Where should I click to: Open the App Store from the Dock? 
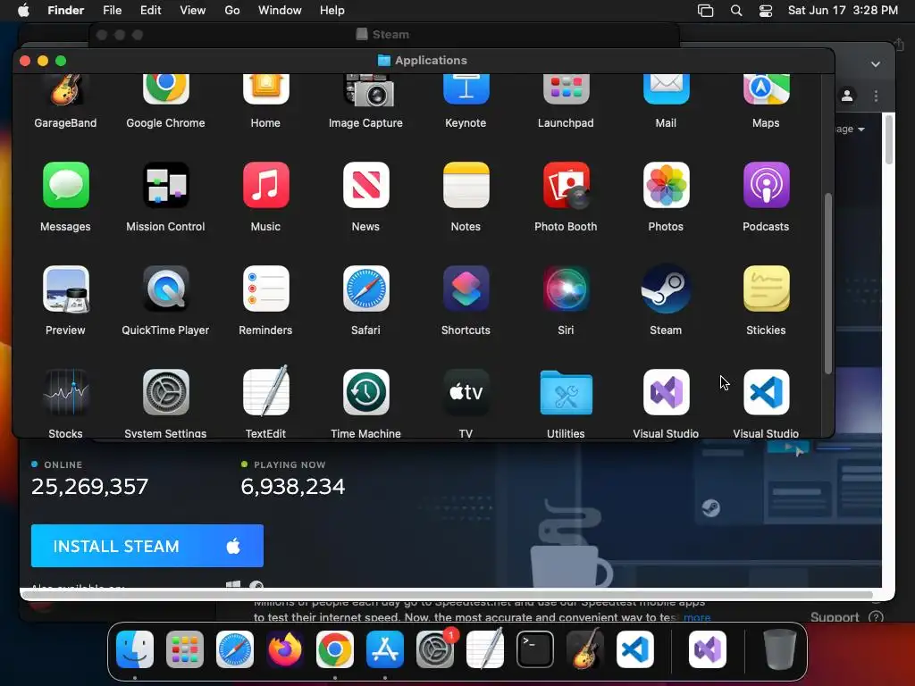tap(385, 649)
